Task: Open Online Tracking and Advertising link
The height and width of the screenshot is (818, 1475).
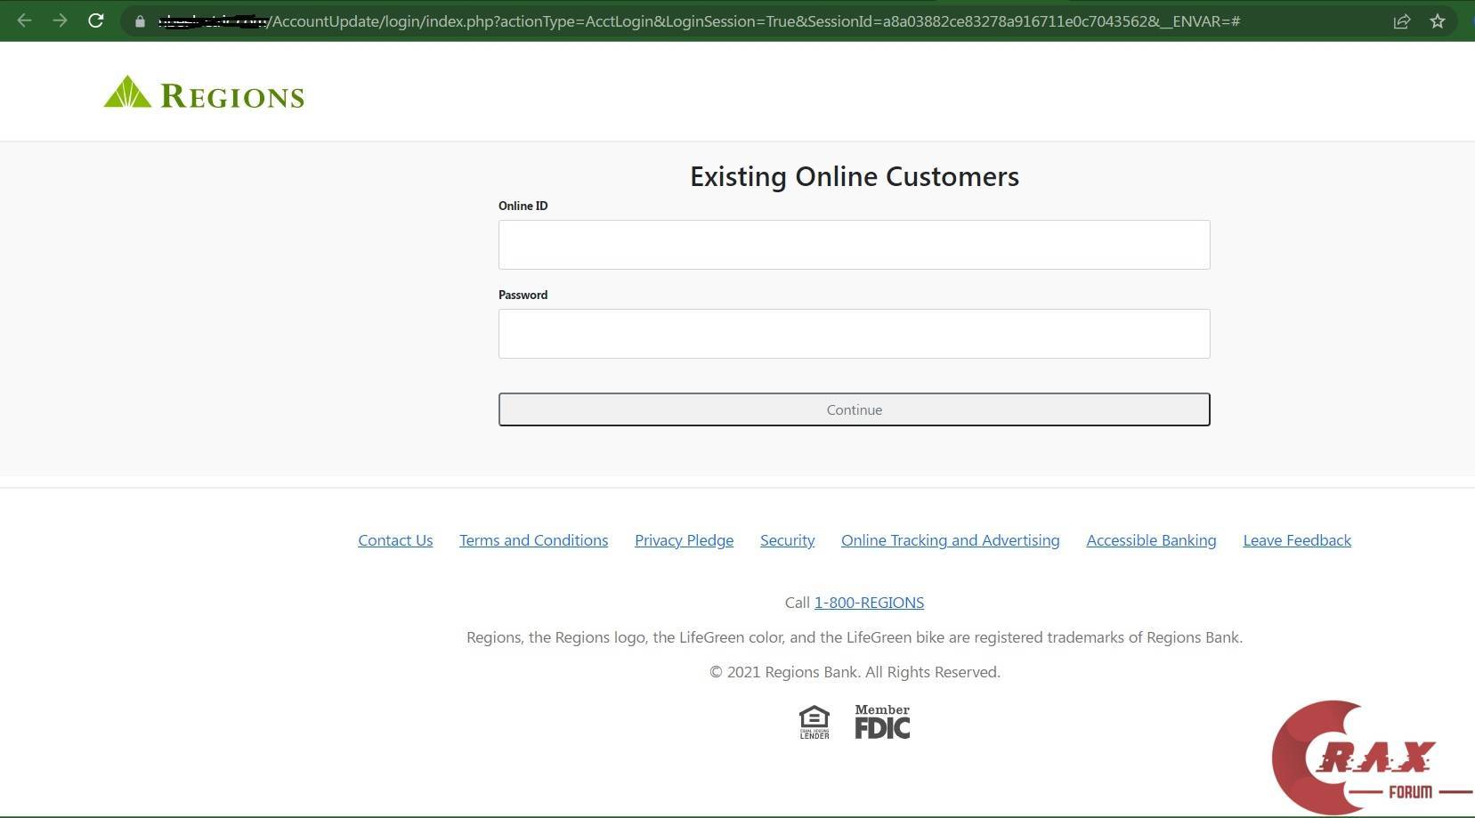Action: [x=951, y=540]
